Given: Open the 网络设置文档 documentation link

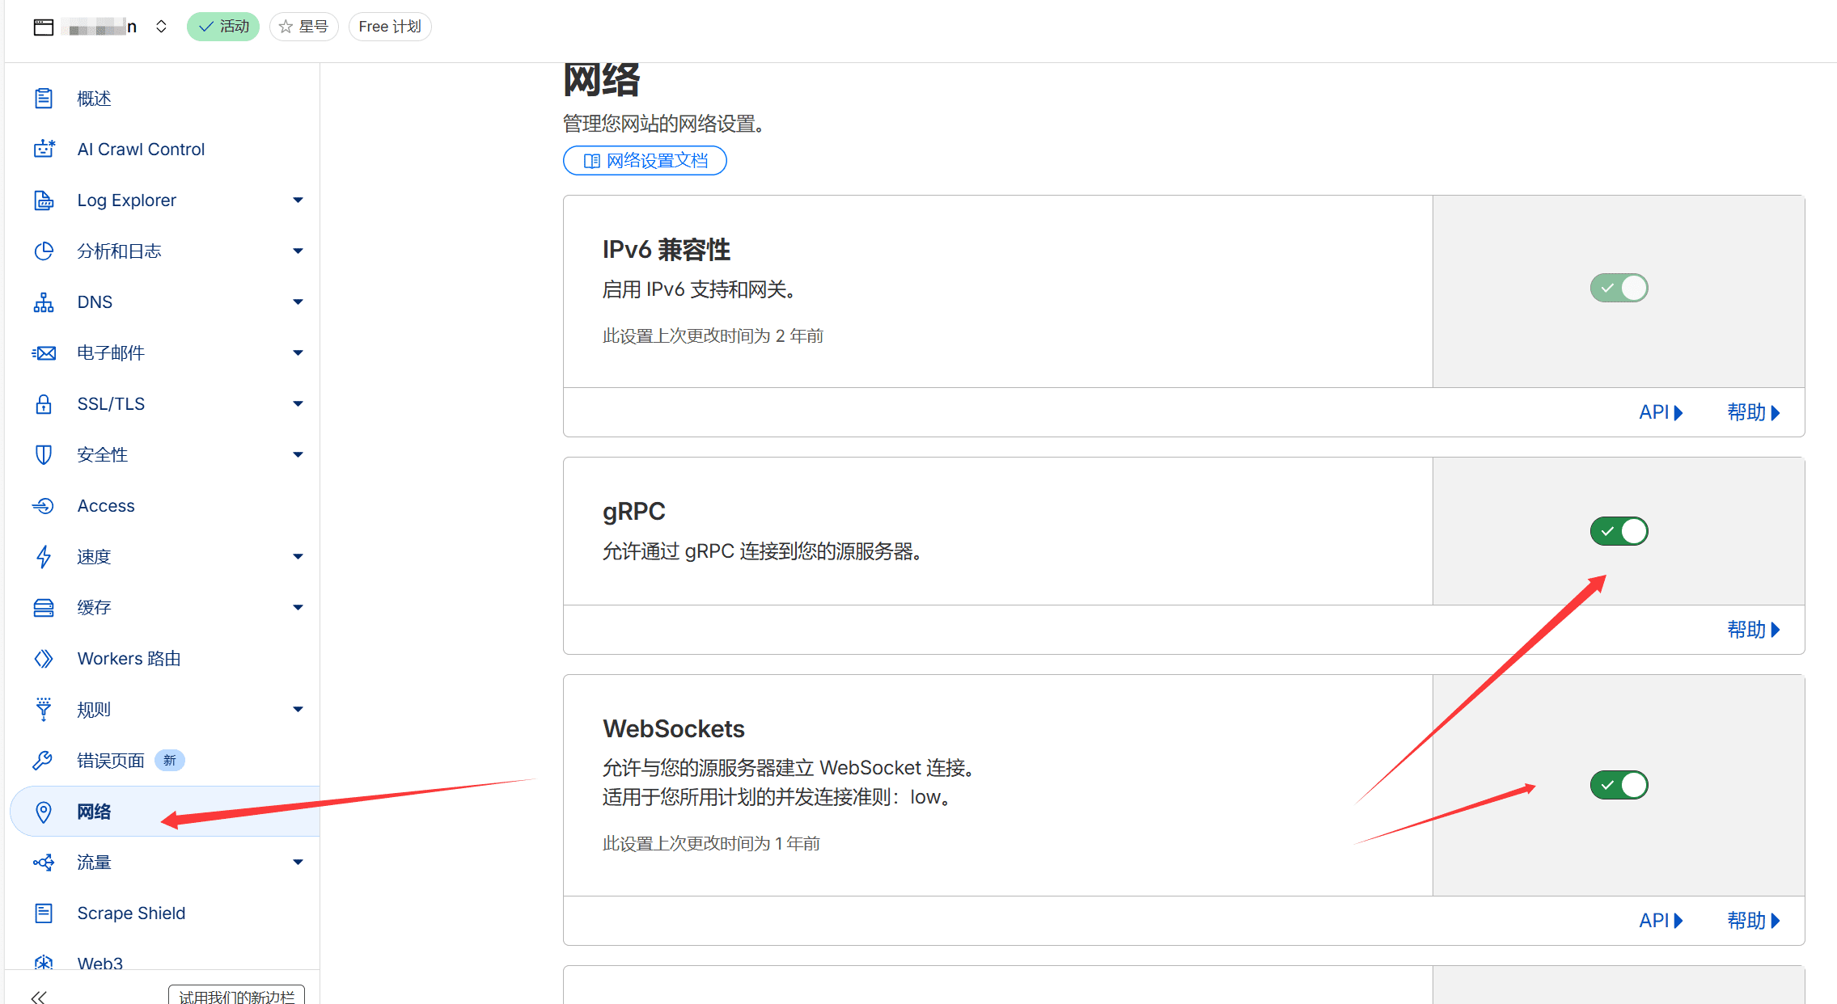Looking at the screenshot, I should coord(645,161).
